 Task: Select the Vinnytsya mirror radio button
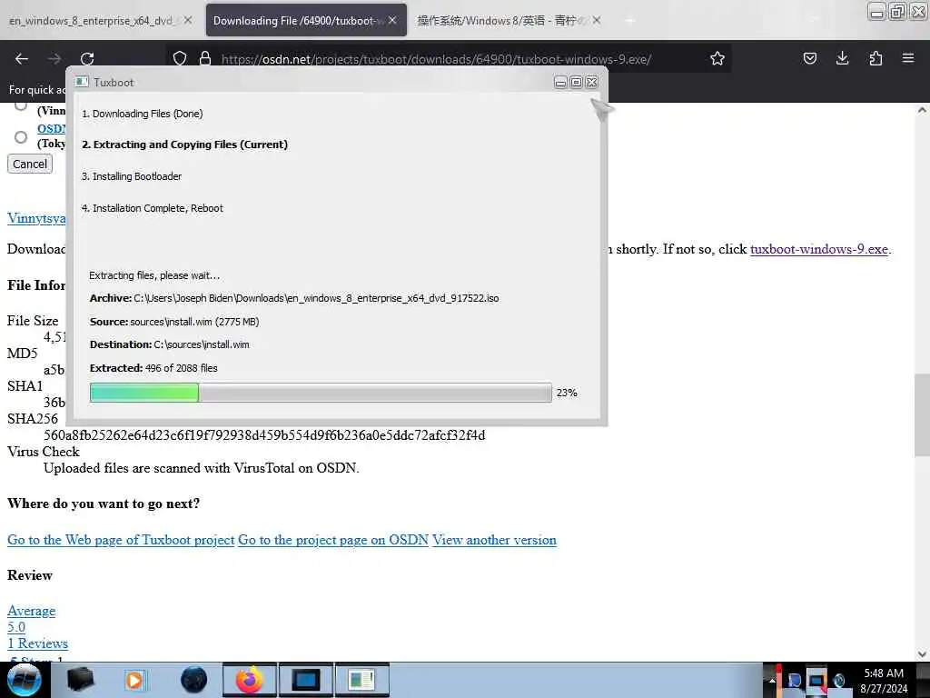click(x=21, y=105)
